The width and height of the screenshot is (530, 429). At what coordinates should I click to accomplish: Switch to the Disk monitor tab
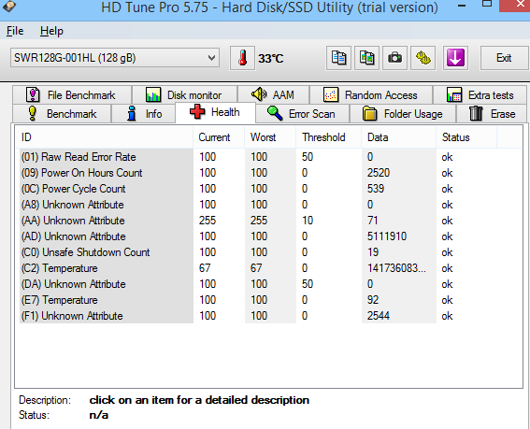point(184,95)
